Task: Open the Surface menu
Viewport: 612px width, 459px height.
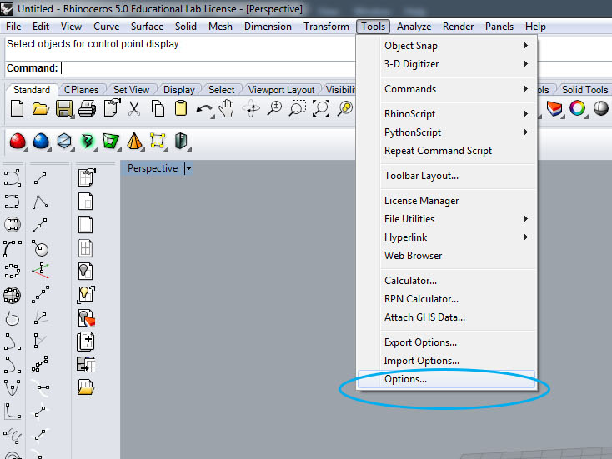Action: (x=147, y=27)
